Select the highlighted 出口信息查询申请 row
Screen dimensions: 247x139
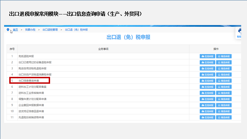[30, 81]
